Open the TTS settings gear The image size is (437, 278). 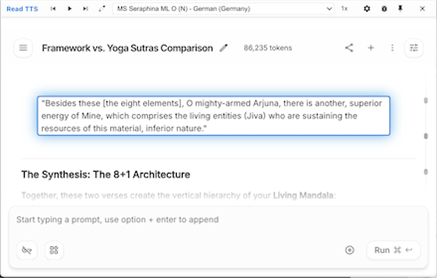[367, 9]
